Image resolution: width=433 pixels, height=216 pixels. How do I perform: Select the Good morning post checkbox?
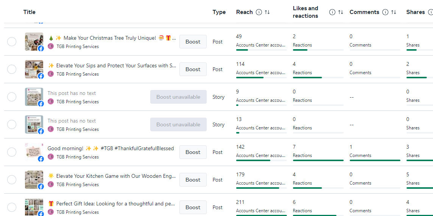click(x=12, y=152)
